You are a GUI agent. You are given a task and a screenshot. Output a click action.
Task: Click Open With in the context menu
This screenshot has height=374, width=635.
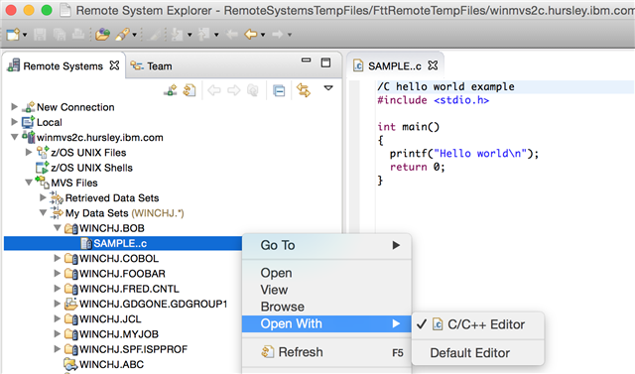tap(326, 323)
